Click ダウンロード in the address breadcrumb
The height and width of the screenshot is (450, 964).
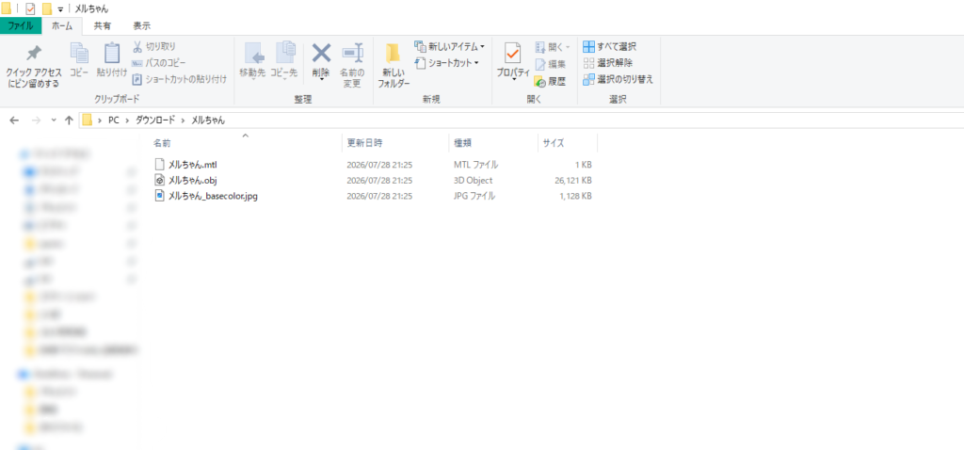click(x=155, y=121)
